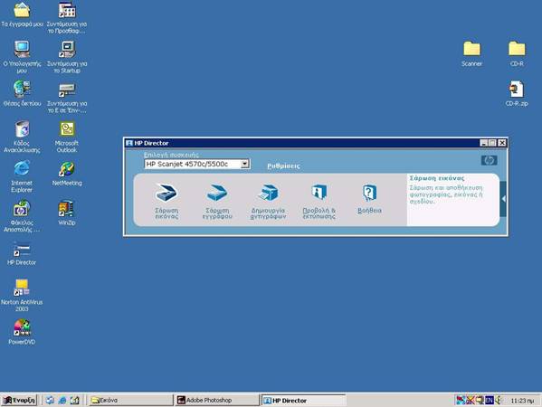
Task: Select the PowerDVD desktop icon
Action: point(22,332)
